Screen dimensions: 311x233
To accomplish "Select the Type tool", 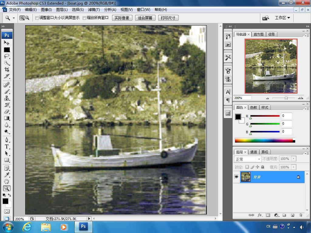I will click(x=7, y=147).
